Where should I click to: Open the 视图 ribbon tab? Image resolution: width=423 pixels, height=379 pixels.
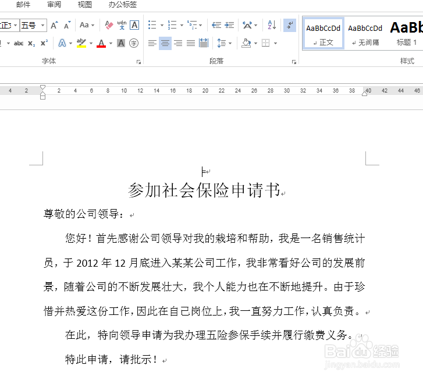tap(85, 4)
